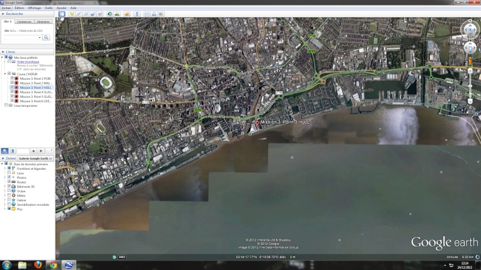Click the zoom in button on slider top
Image resolution: width=481 pixels, height=270 pixels.
470,70
